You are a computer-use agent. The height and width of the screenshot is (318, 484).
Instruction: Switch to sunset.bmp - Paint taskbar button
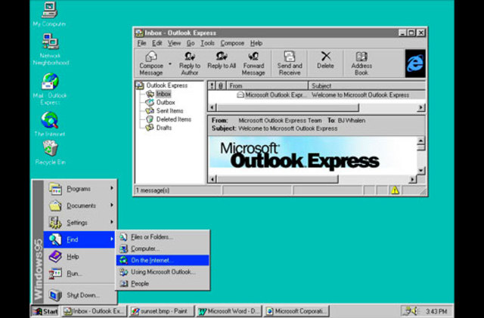[x=161, y=311]
